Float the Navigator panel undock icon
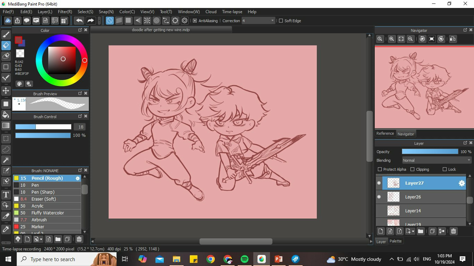This screenshot has width=474, height=266. [x=465, y=30]
